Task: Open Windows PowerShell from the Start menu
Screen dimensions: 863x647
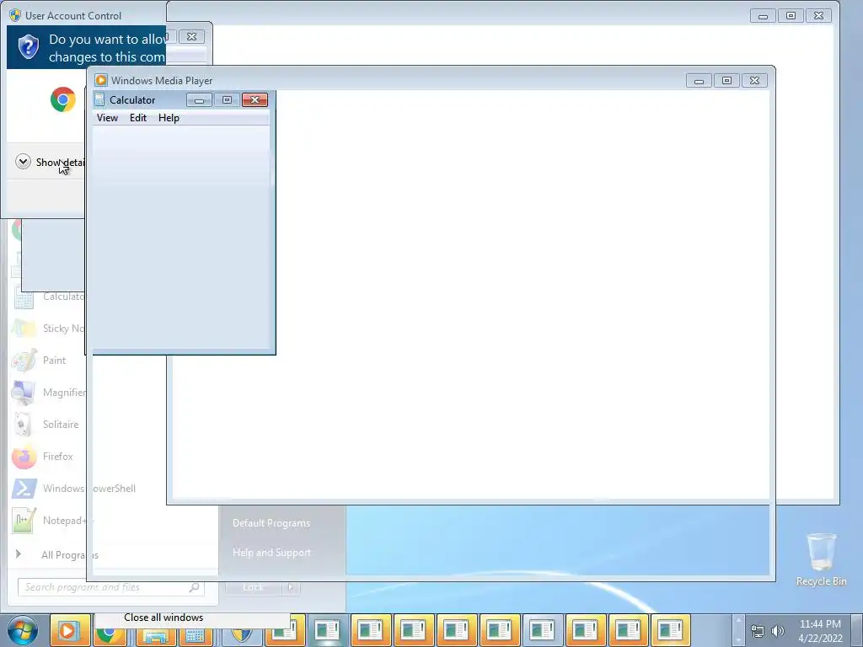Action: tap(73, 488)
